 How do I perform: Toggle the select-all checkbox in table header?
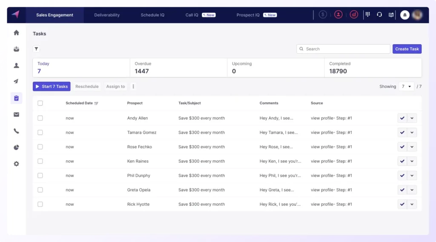(x=40, y=103)
